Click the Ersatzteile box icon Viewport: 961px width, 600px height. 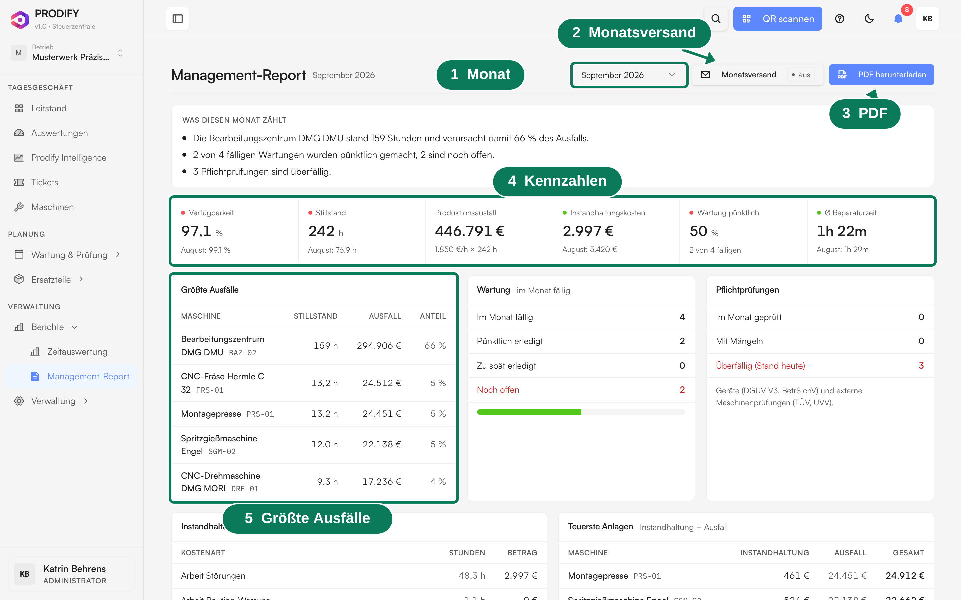(19, 279)
